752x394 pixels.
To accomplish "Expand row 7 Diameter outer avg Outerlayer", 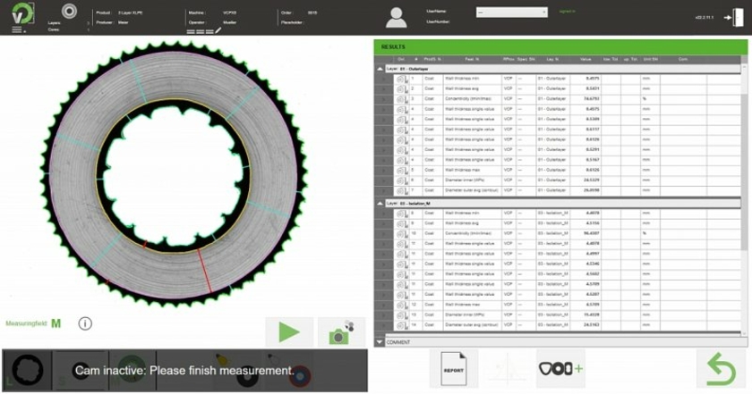I will [x=384, y=190].
